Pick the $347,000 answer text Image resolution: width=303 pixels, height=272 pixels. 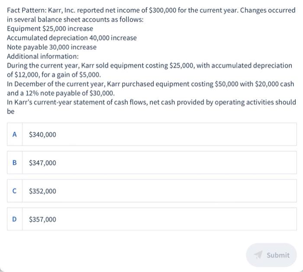pos(42,163)
